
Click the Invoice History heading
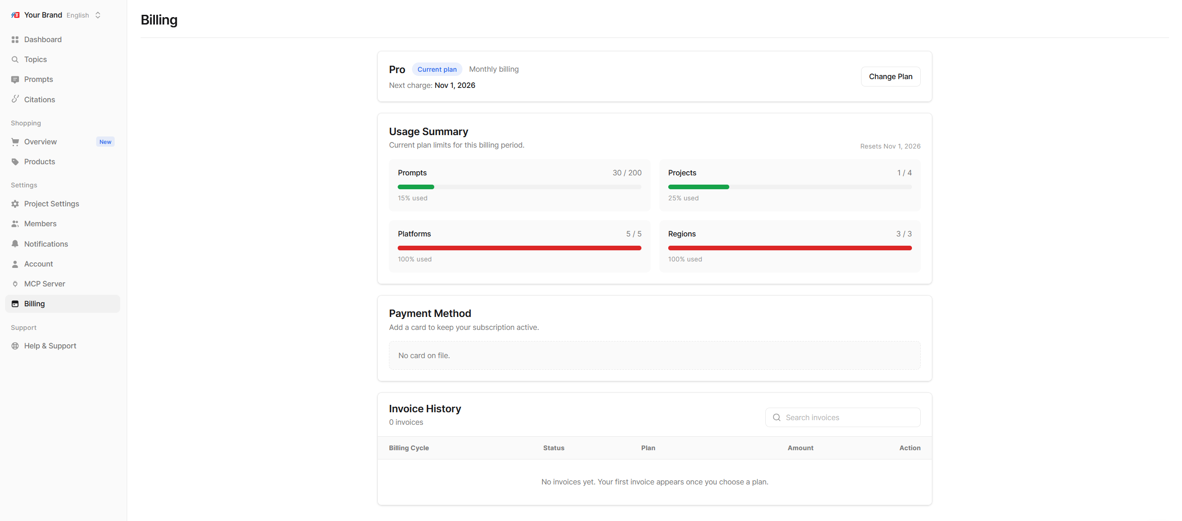click(425, 409)
